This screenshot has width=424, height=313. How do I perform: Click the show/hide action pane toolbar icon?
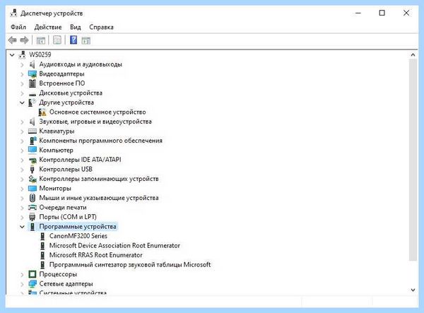pos(86,40)
